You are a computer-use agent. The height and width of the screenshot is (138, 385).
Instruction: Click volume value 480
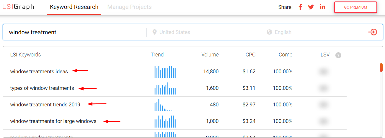click(x=214, y=105)
